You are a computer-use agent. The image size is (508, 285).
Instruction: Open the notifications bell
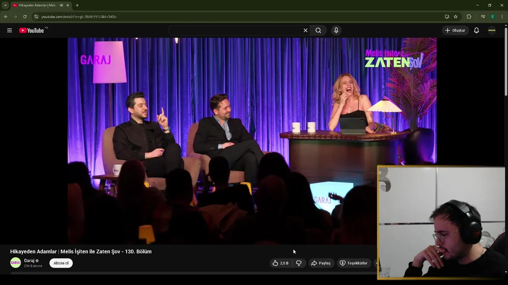point(477,30)
